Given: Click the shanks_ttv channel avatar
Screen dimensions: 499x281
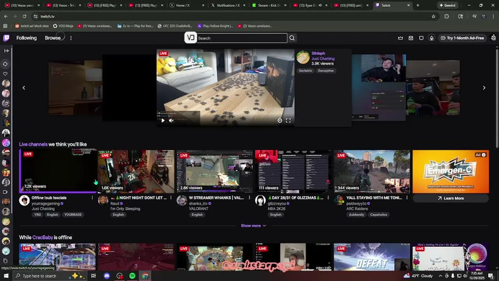Looking at the screenshot, I should pos(182,201).
